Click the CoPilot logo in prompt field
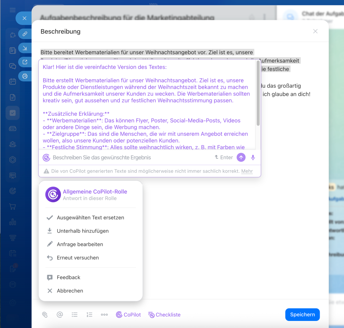 46,158
